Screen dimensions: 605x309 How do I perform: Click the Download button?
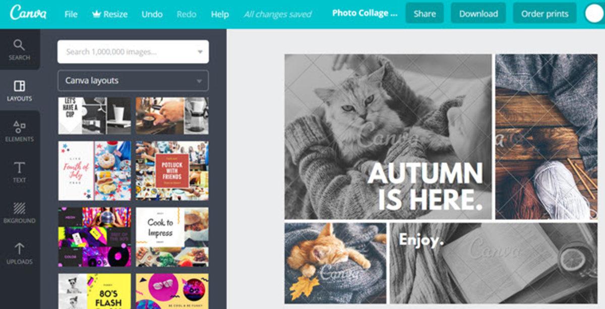click(x=478, y=14)
